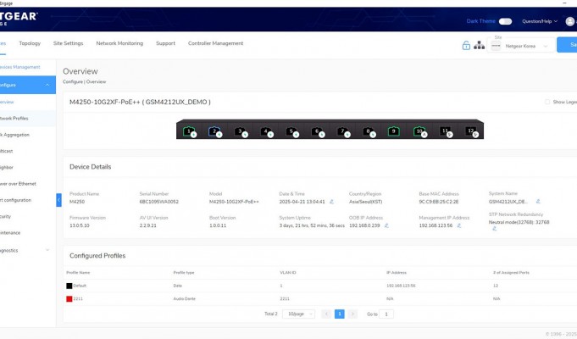Select Power over Ethernet in the sidebar
This screenshot has width=577, height=339.
pyautogui.click(x=28, y=184)
